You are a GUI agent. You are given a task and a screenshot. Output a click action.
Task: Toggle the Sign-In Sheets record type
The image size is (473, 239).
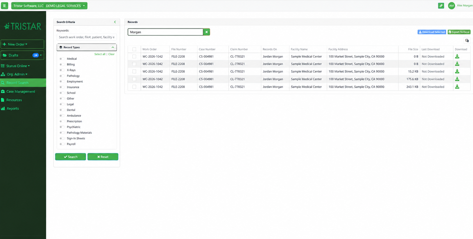coord(62,138)
